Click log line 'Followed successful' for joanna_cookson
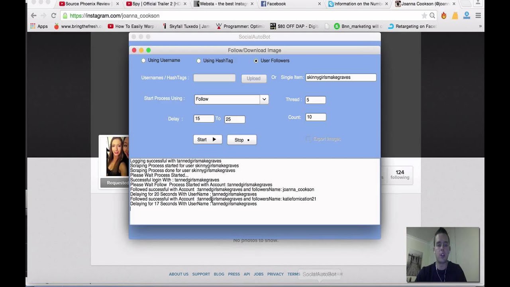This screenshot has height=287, width=510. [222, 190]
